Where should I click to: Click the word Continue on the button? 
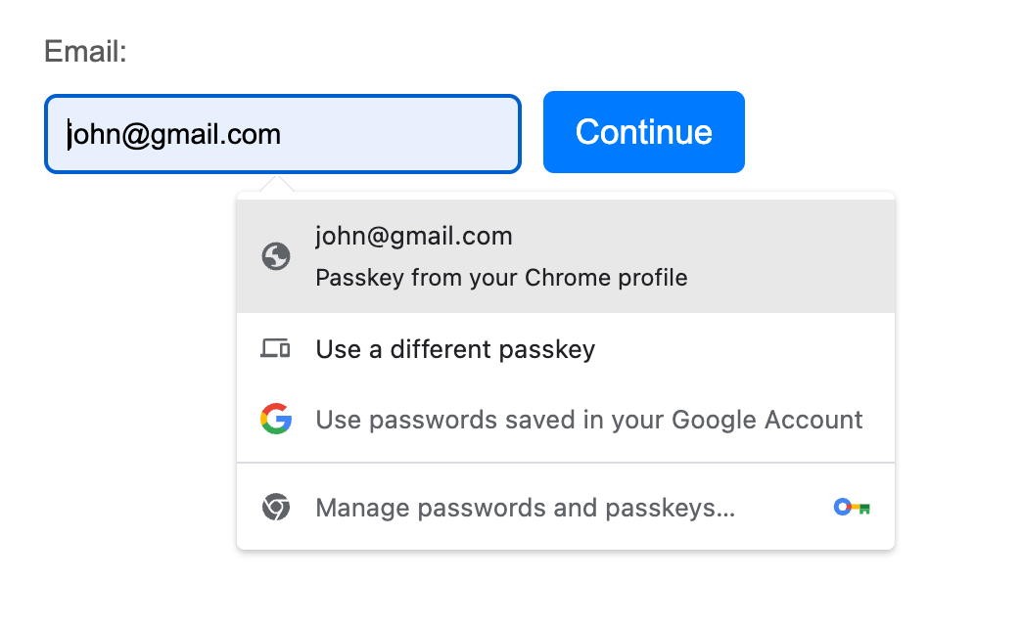pos(644,132)
